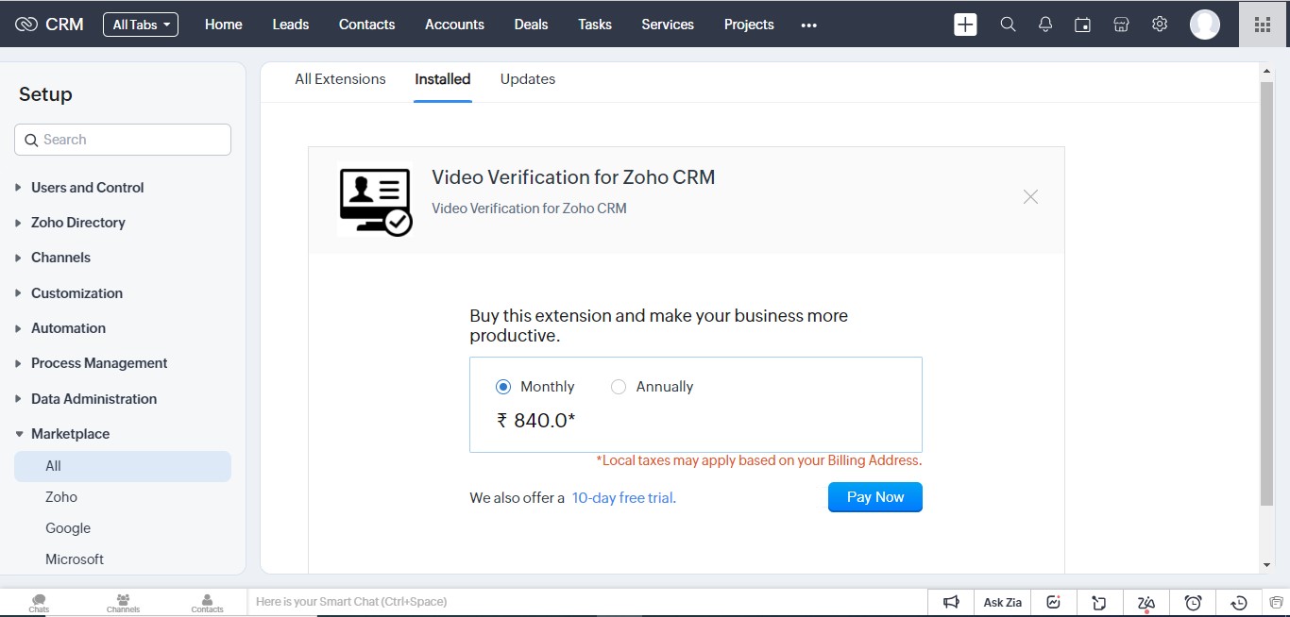The height and width of the screenshot is (617, 1290).
Task: Collapse the Marketplace section
Action: pos(70,434)
